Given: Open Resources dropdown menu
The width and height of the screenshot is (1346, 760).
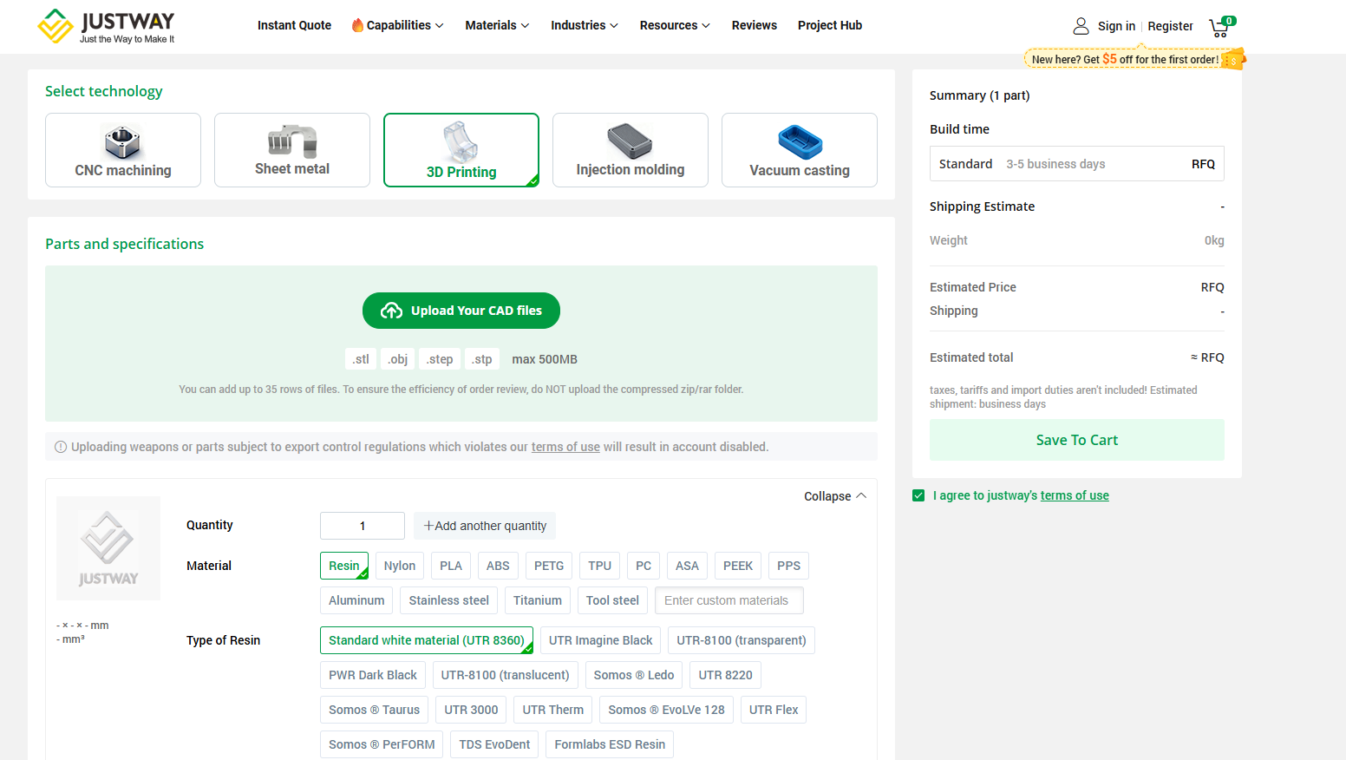Looking at the screenshot, I should pyautogui.click(x=675, y=25).
